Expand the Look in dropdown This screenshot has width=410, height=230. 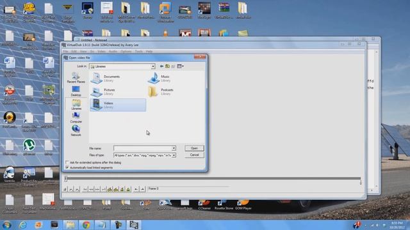tap(153, 66)
